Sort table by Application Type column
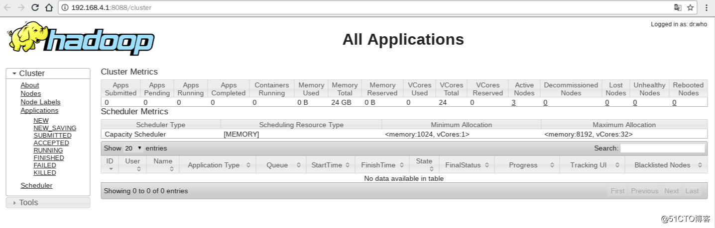Image resolution: width=715 pixels, height=228 pixels. (x=218, y=165)
